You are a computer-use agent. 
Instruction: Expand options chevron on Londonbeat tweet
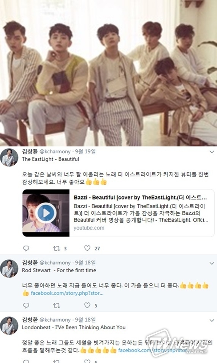coord(212,321)
